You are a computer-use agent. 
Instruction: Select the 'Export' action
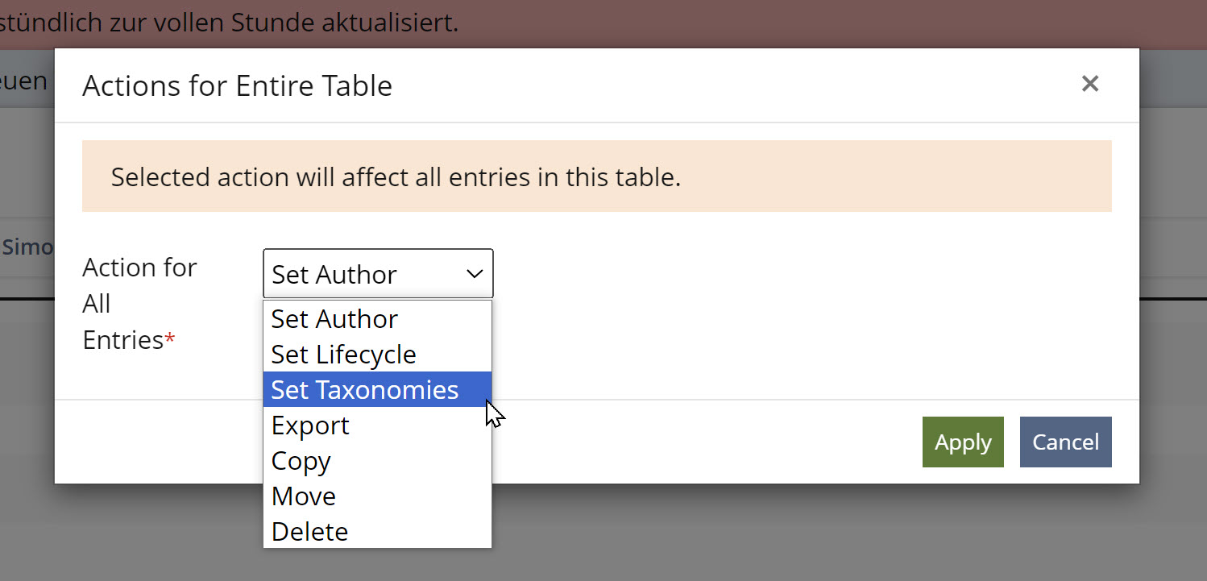(310, 425)
